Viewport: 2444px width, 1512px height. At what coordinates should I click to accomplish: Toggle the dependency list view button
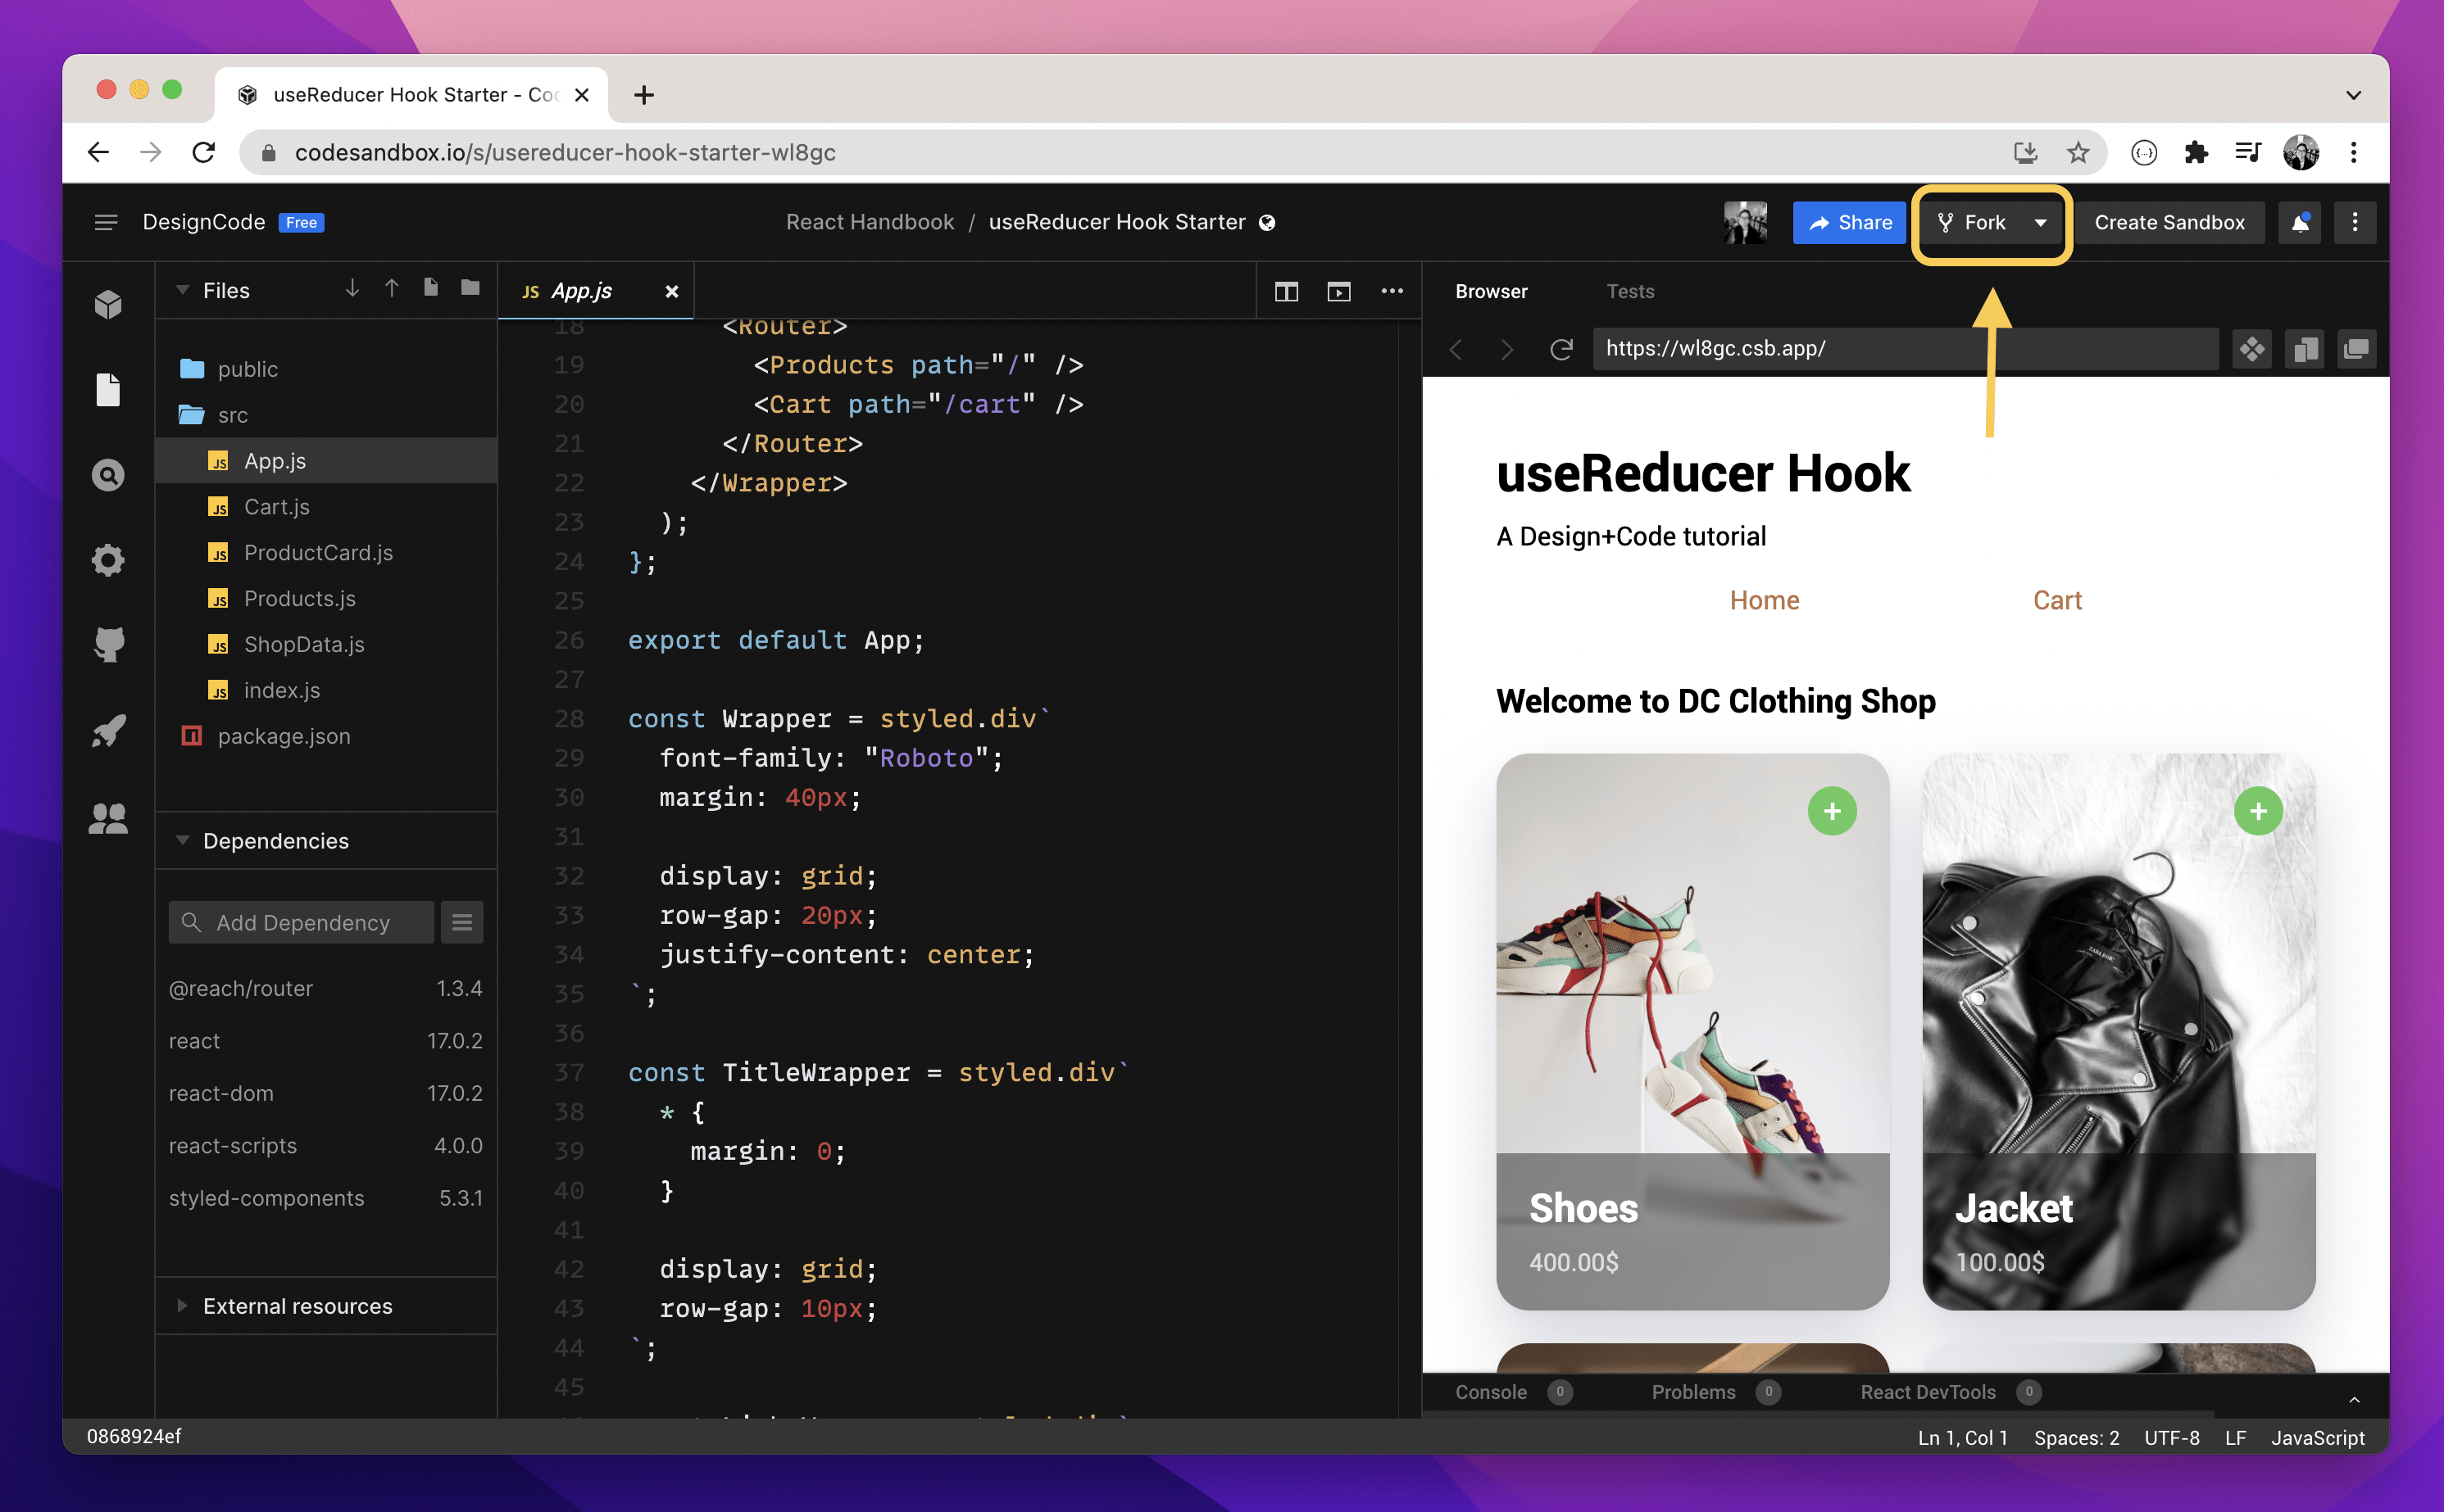tap(461, 922)
